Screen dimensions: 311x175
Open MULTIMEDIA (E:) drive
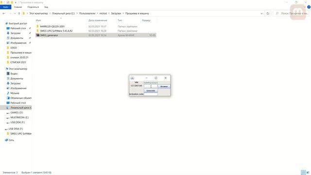[19, 118]
